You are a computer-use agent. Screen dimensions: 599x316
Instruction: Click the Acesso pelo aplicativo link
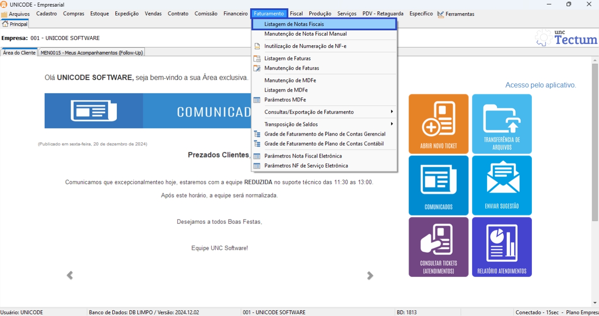coord(540,85)
